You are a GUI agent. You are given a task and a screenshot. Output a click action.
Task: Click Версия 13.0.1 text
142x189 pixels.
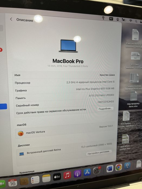click(x=106, y=126)
